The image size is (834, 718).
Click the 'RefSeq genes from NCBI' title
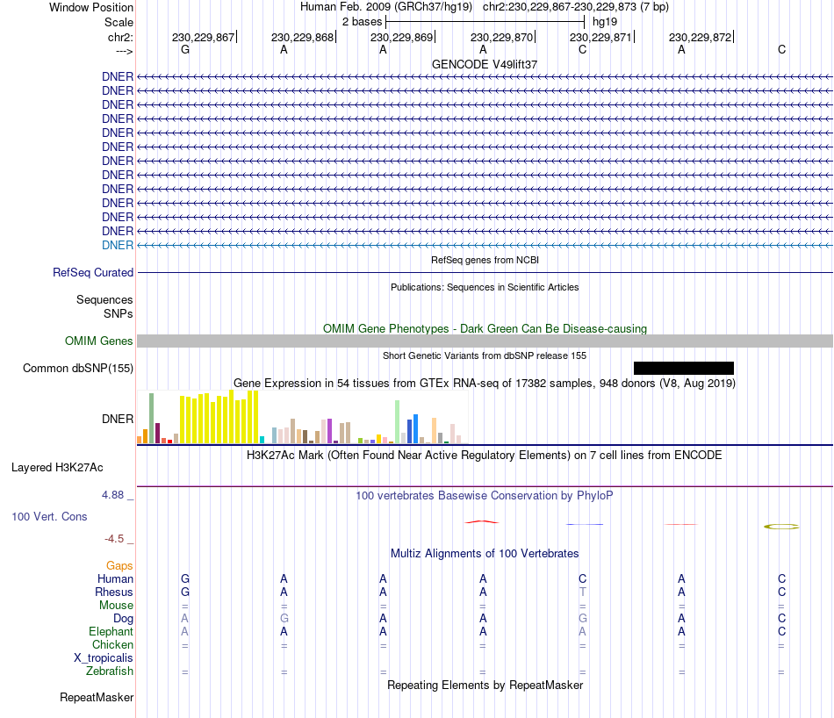(x=485, y=260)
